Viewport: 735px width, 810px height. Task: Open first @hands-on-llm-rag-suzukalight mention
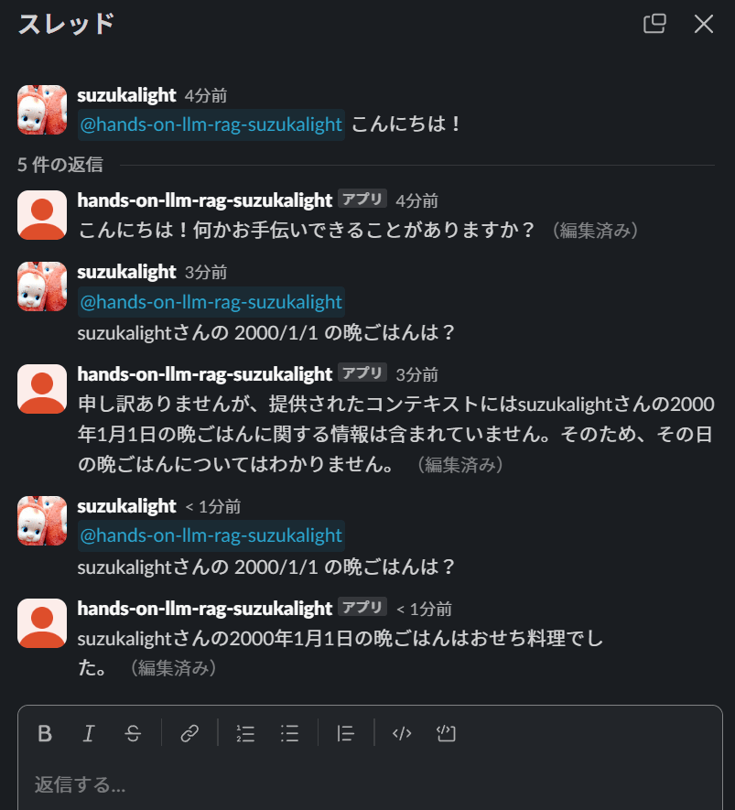211,124
